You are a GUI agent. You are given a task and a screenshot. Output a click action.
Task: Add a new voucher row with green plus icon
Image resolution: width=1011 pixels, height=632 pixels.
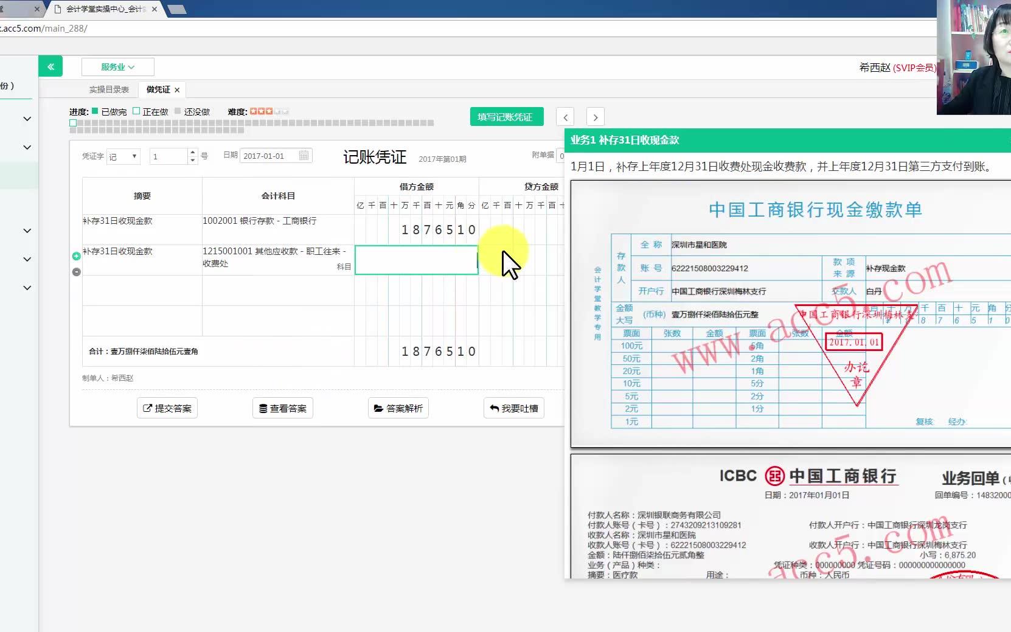tap(76, 256)
